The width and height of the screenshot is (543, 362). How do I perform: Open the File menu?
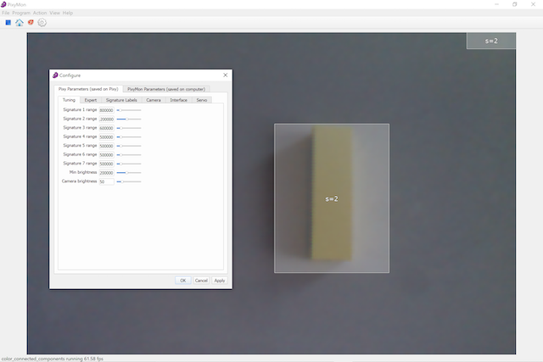(x=6, y=14)
